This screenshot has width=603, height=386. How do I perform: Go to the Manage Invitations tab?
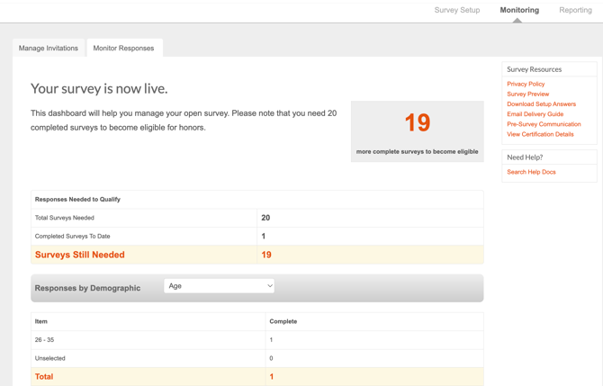(49, 48)
